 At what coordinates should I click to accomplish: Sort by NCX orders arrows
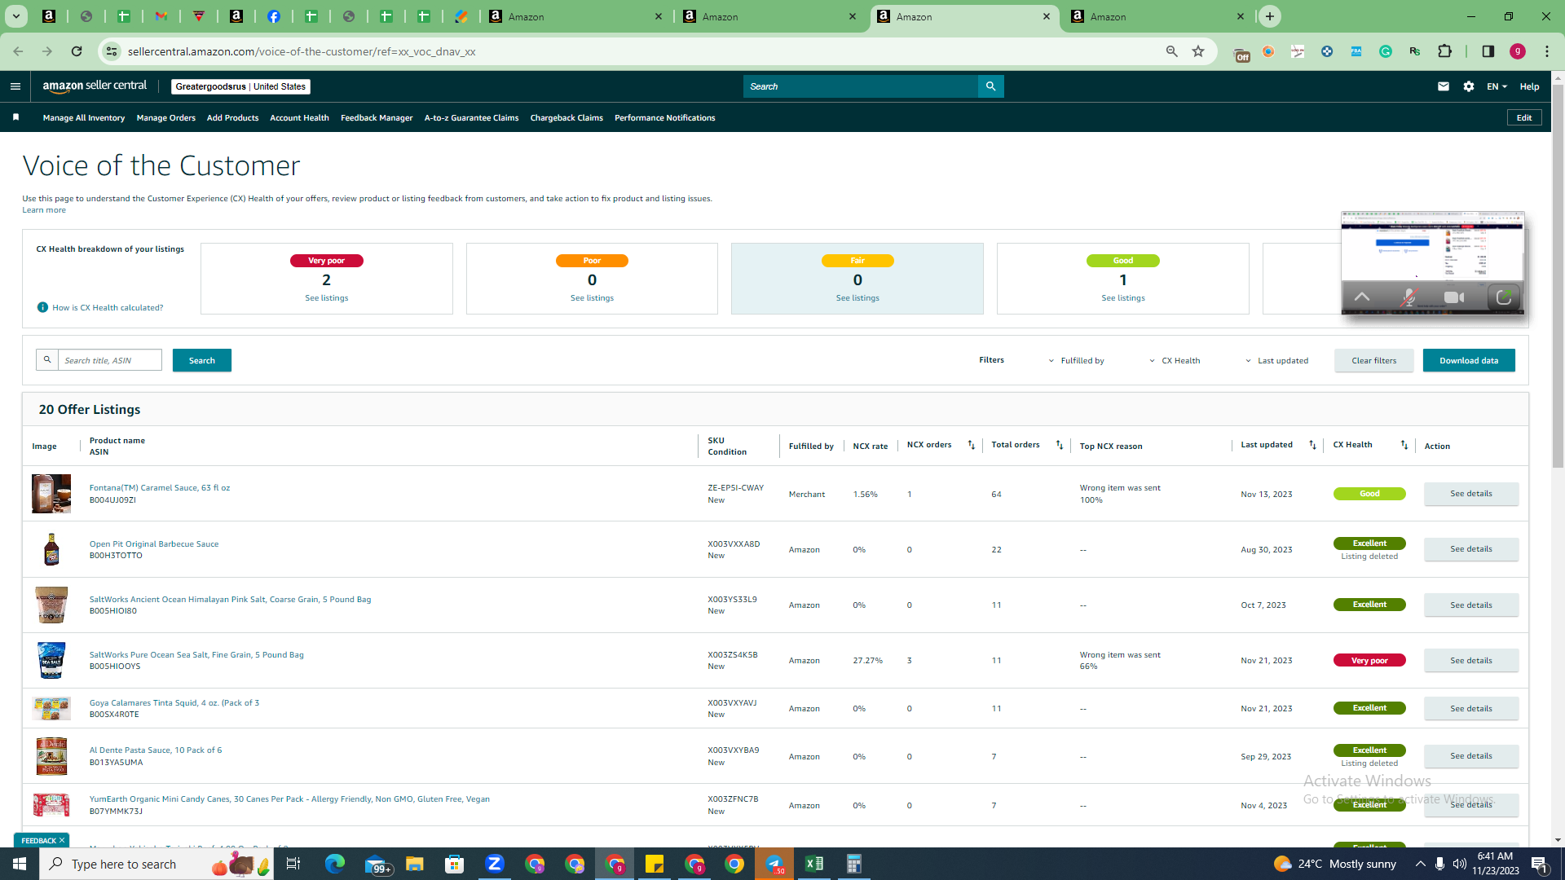point(971,445)
